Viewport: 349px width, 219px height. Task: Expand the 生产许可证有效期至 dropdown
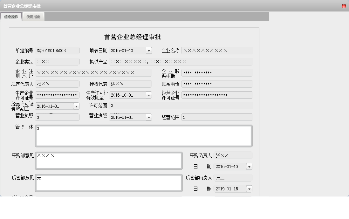coord(148,95)
